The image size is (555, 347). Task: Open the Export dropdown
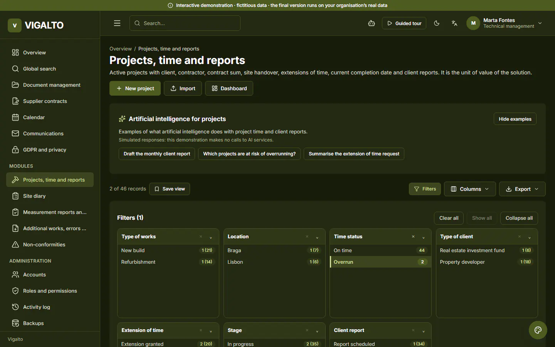[x=522, y=189]
